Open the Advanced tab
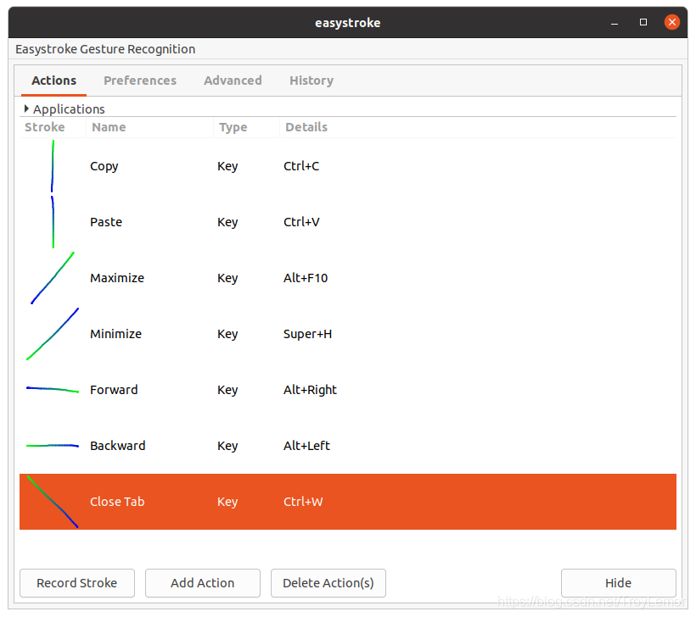 click(x=233, y=81)
